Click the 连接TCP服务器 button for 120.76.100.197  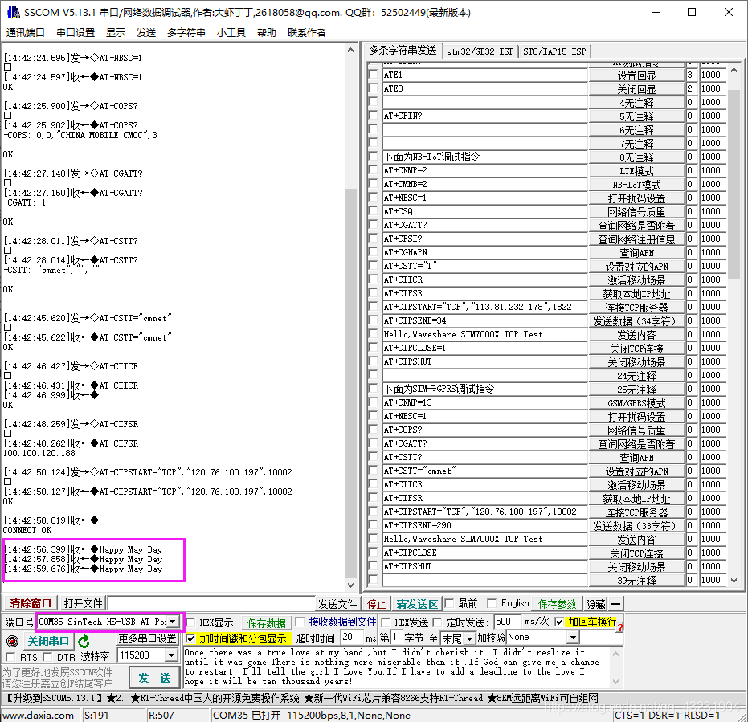[x=636, y=512]
